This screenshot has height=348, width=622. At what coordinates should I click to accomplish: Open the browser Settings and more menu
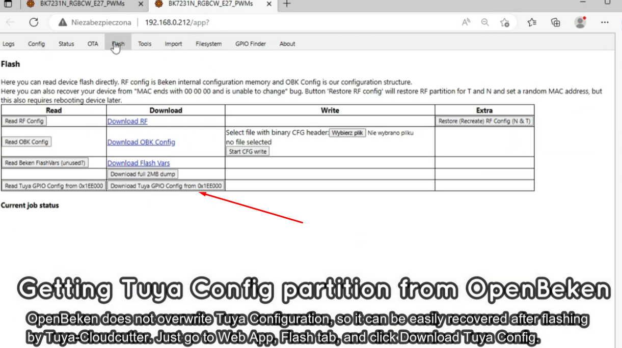coord(605,22)
